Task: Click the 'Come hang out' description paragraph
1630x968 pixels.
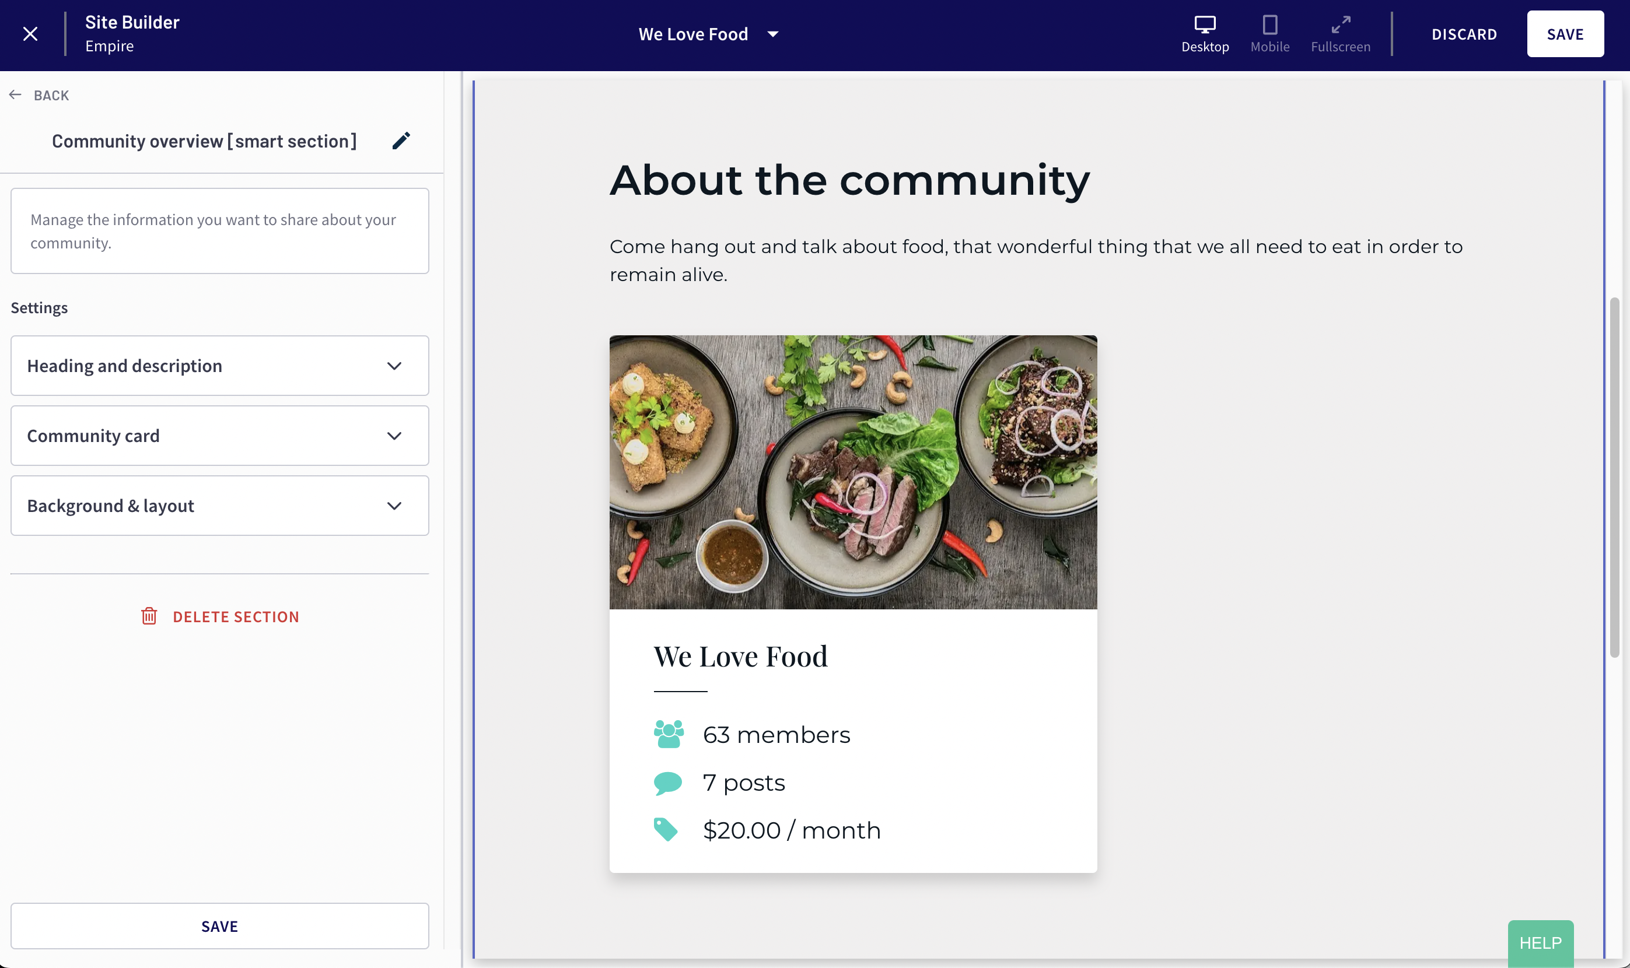Action: click(x=1036, y=260)
